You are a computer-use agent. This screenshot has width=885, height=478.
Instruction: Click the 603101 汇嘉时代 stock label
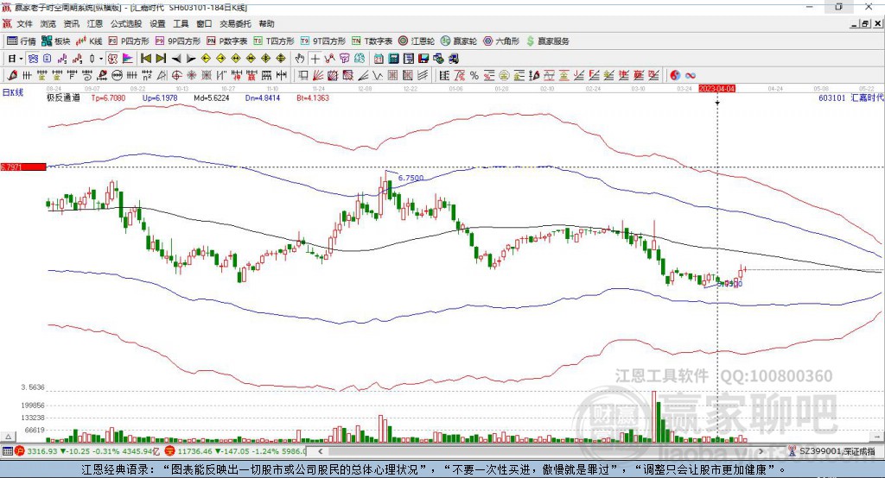851,97
